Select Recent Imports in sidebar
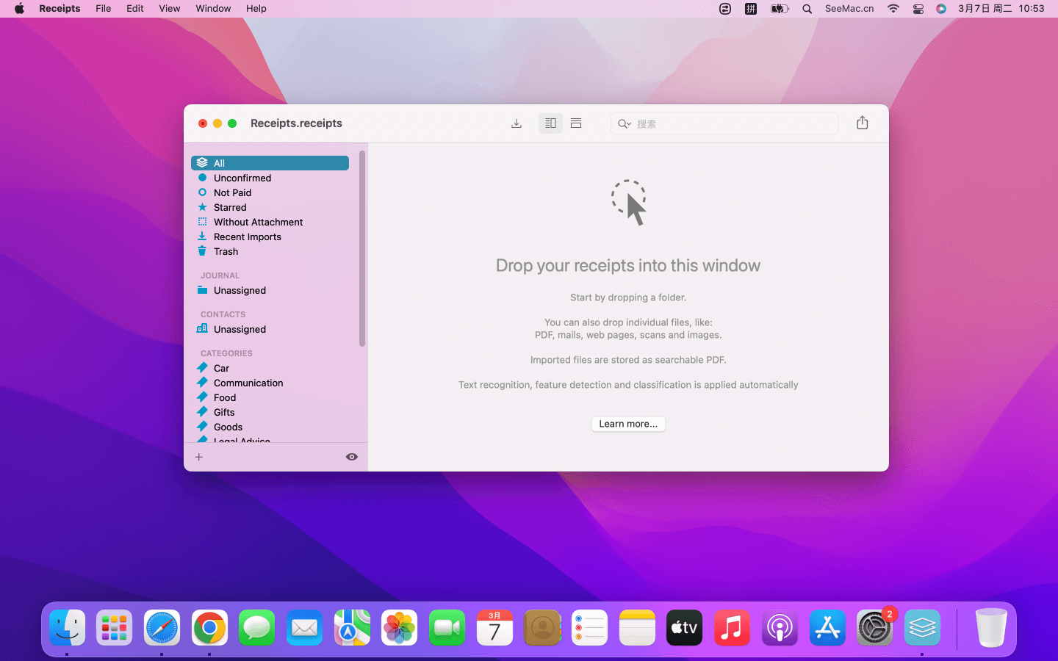The image size is (1058, 661). point(247,236)
